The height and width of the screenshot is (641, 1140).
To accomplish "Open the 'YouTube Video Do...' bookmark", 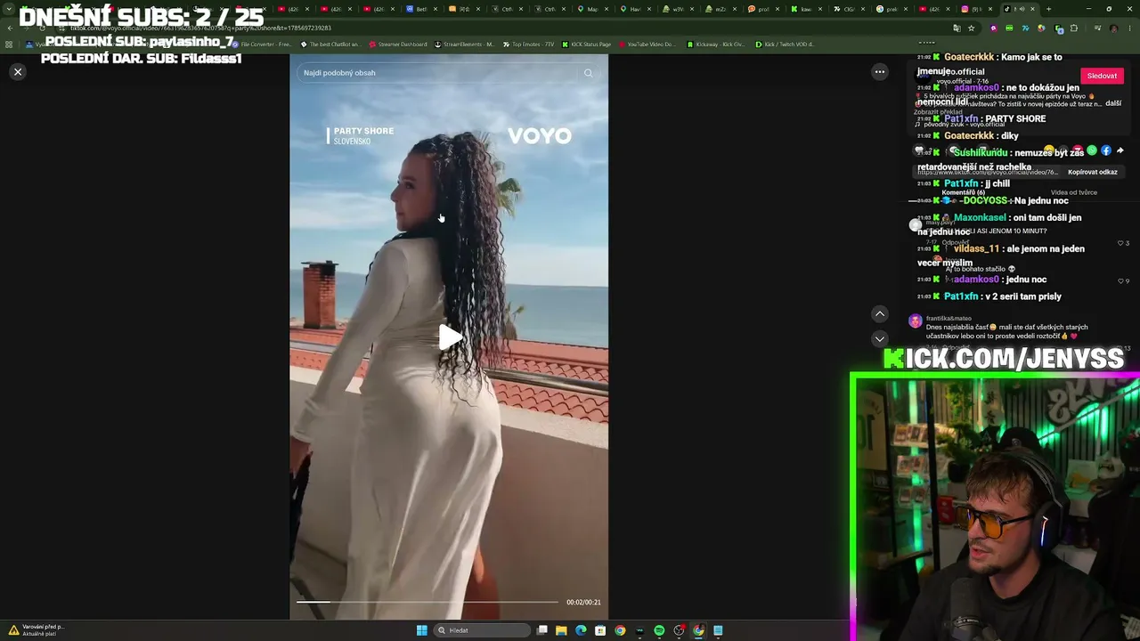I will click(647, 45).
